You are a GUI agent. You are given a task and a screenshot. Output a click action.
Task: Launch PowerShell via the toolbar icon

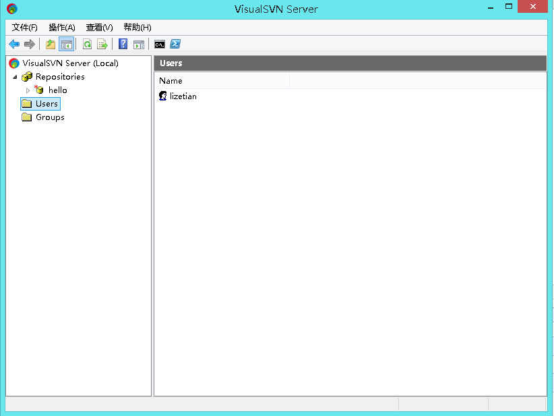click(x=175, y=44)
